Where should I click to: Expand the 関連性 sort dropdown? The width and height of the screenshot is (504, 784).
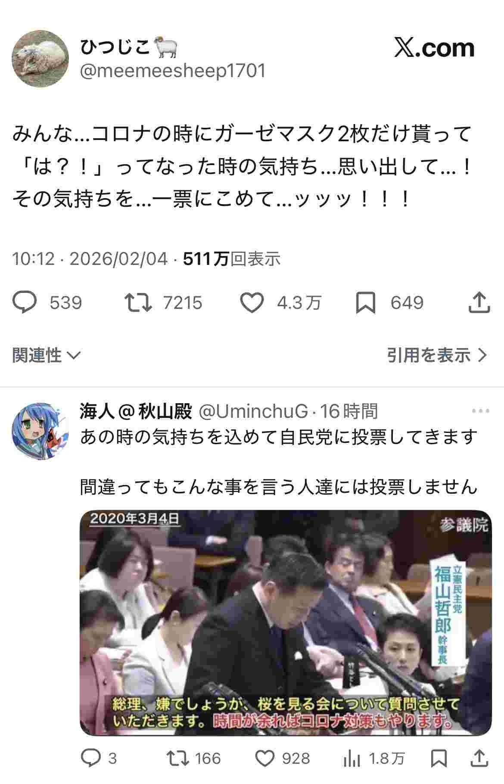point(47,355)
